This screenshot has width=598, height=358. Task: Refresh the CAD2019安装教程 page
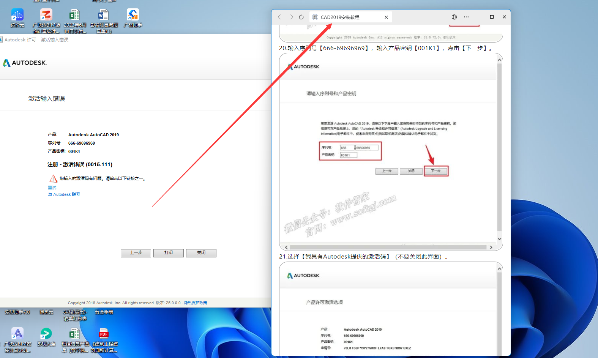pos(301,17)
